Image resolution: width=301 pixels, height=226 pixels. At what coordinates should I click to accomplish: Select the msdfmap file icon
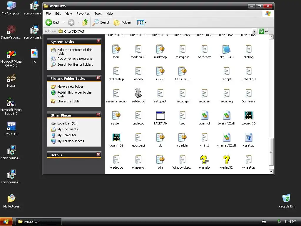(160, 49)
